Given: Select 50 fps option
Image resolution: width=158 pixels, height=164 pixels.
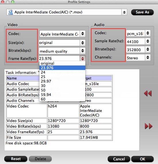Looking at the screenshot, I should (x=62, y=90).
